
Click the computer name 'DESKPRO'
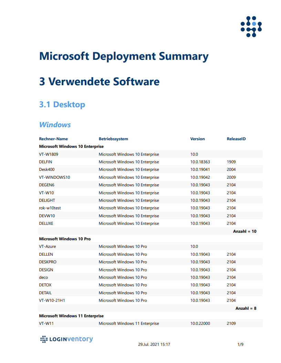click(x=48, y=262)
